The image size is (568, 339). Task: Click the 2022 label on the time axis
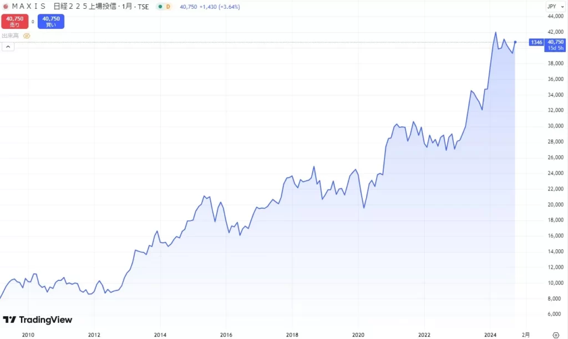click(424, 335)
